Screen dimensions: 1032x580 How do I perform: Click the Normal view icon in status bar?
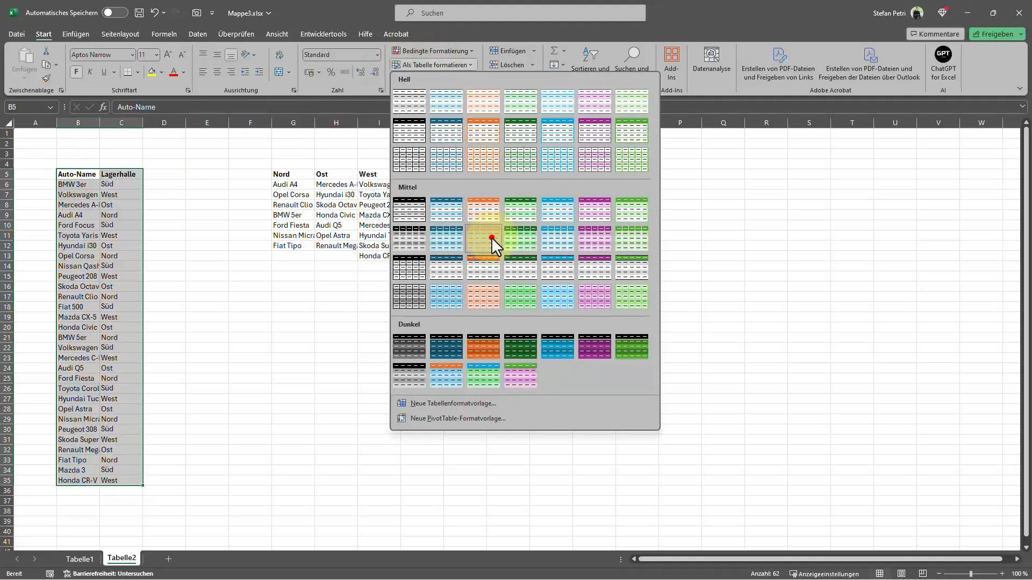[880, 574]
